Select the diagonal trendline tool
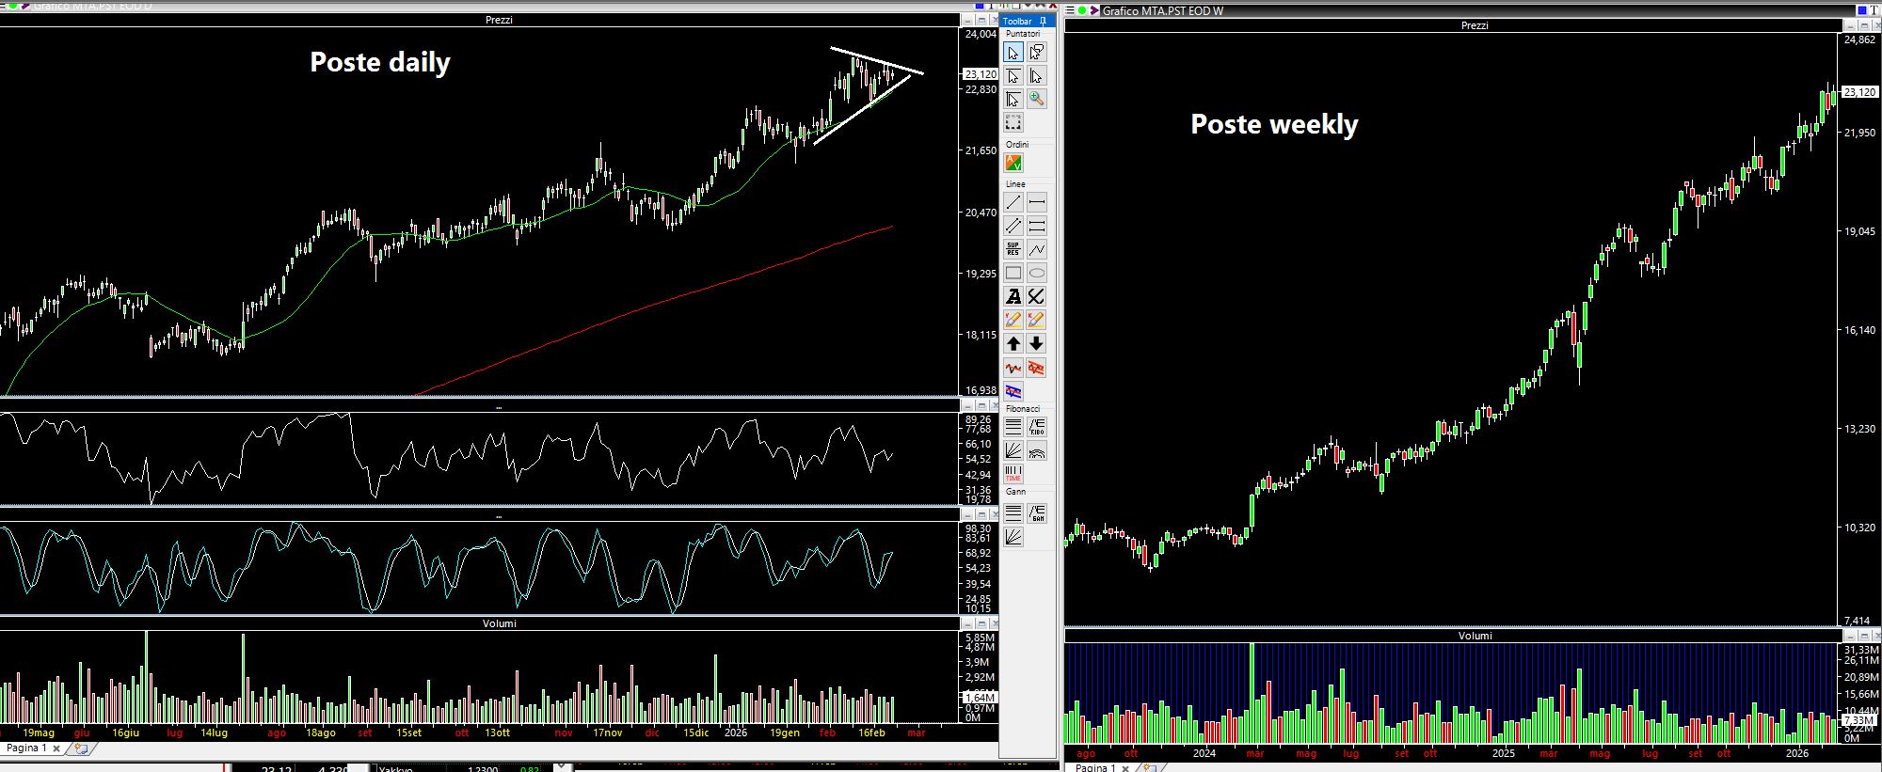The height and width of the screenshot is (772, 1882). pos(1013,202)
